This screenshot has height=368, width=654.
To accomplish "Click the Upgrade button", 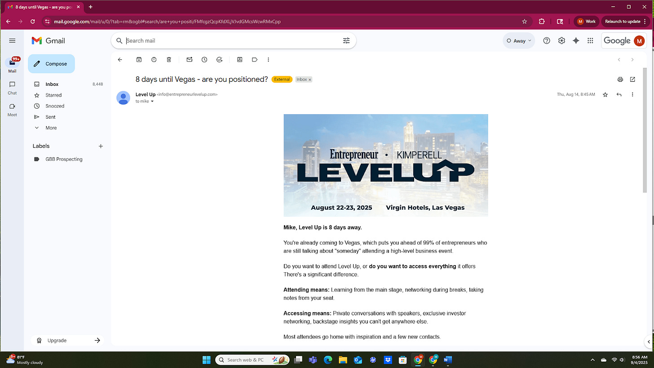I will click(x=67, y=341).
